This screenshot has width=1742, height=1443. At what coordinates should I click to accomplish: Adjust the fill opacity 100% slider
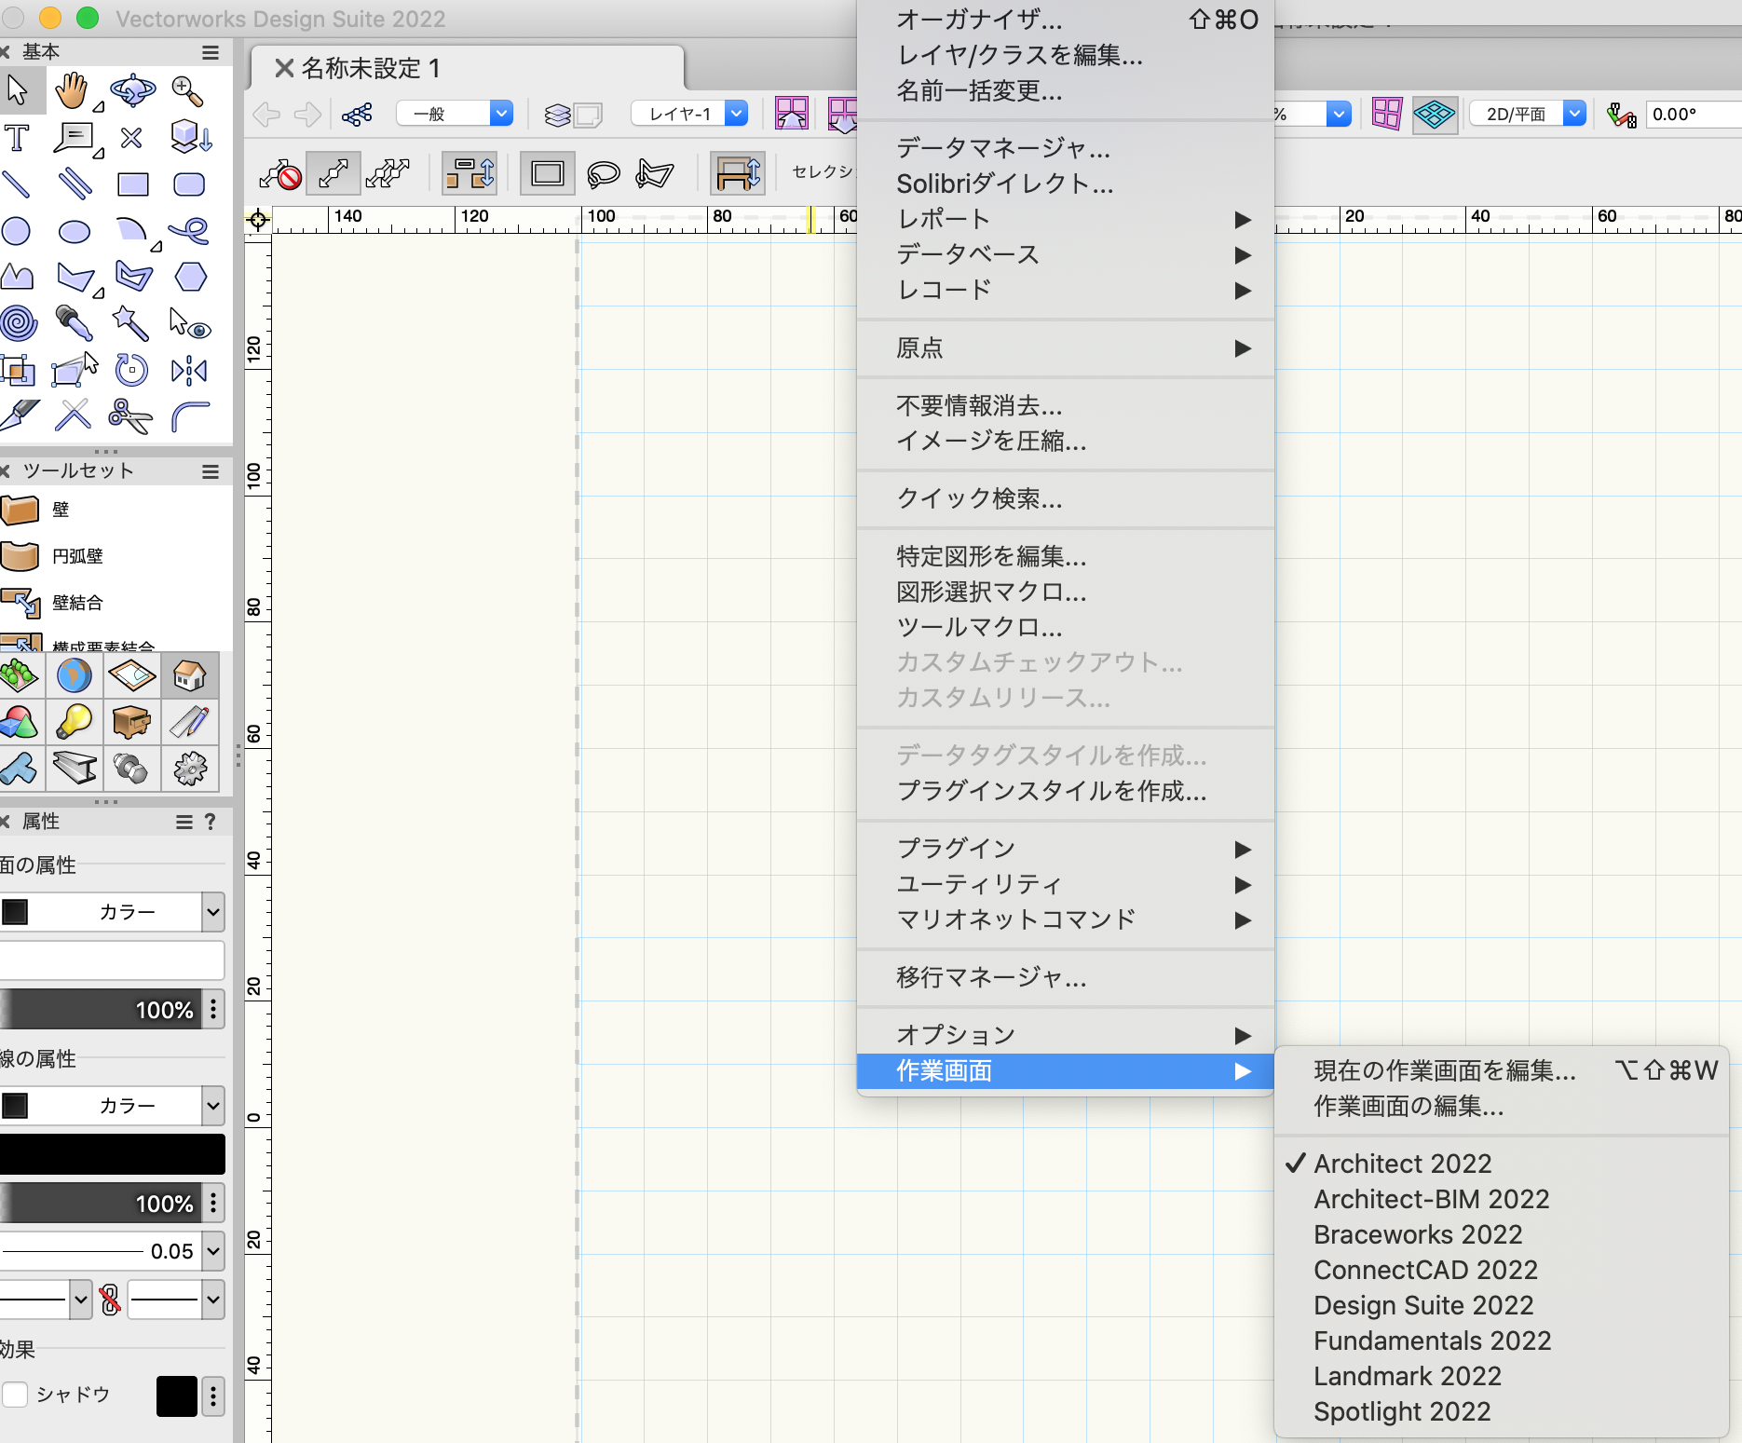(100, 1009)
